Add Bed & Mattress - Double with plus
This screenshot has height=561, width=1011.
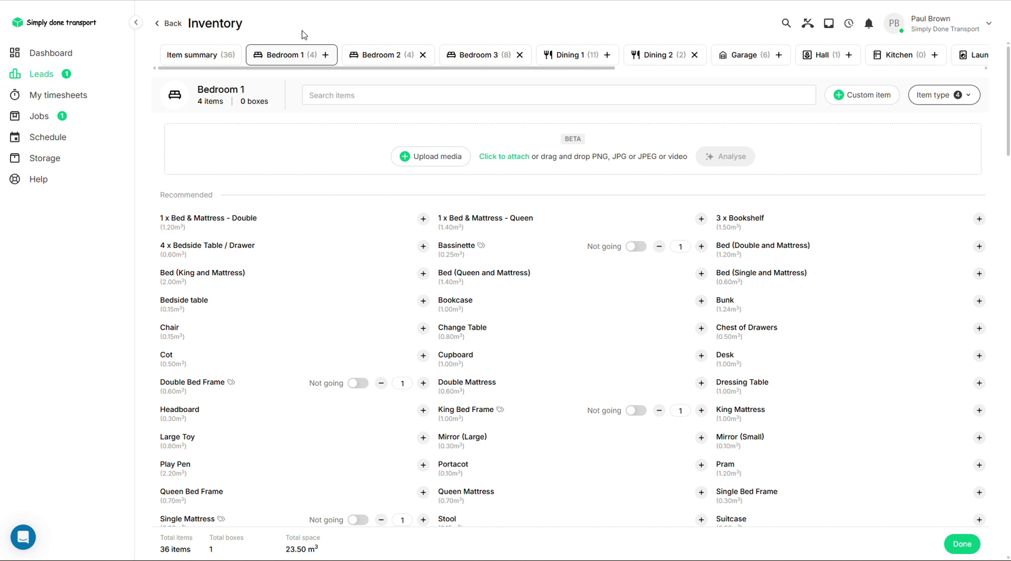[x=423, y=219]
